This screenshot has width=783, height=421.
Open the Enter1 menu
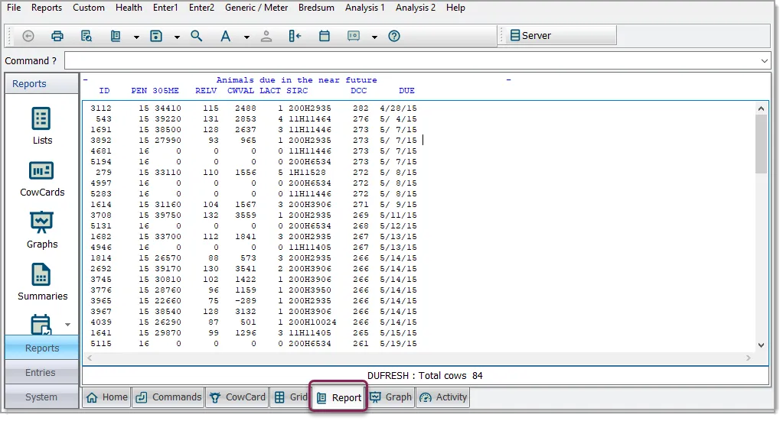(x=165, y=8)
